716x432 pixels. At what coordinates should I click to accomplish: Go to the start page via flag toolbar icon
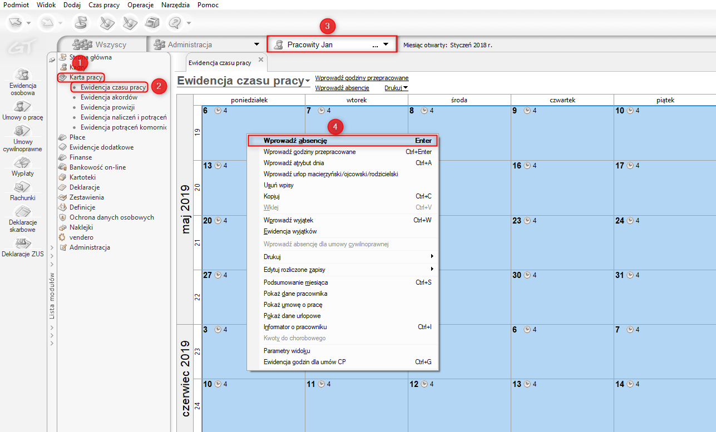point(82,23)
